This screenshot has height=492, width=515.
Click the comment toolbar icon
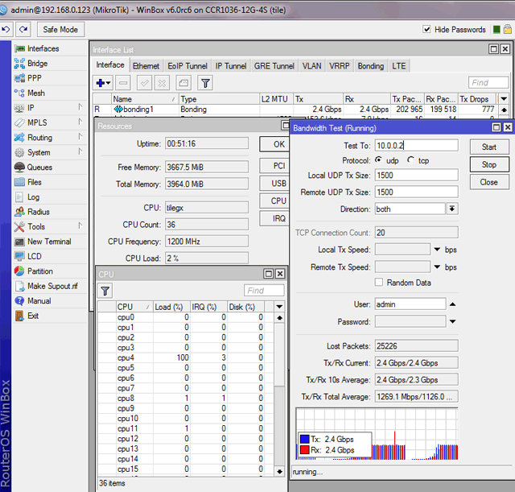[183, 83]
